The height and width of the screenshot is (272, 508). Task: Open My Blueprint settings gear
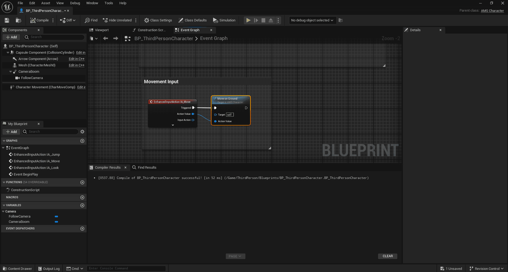(82, 132)
